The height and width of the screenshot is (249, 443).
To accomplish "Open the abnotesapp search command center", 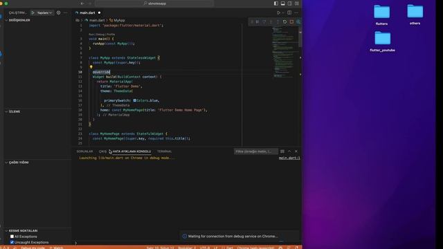I will click(x=155, y=3).
